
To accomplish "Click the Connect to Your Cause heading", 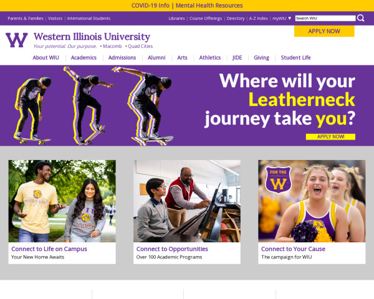I will (293, 249).
